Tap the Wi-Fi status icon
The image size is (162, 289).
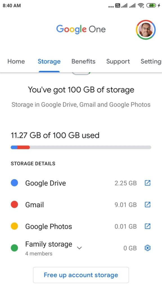pos(141,6)
